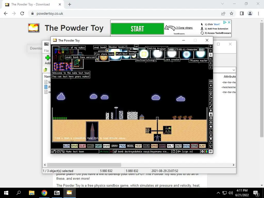Toggle the C console option

[211, 67]
